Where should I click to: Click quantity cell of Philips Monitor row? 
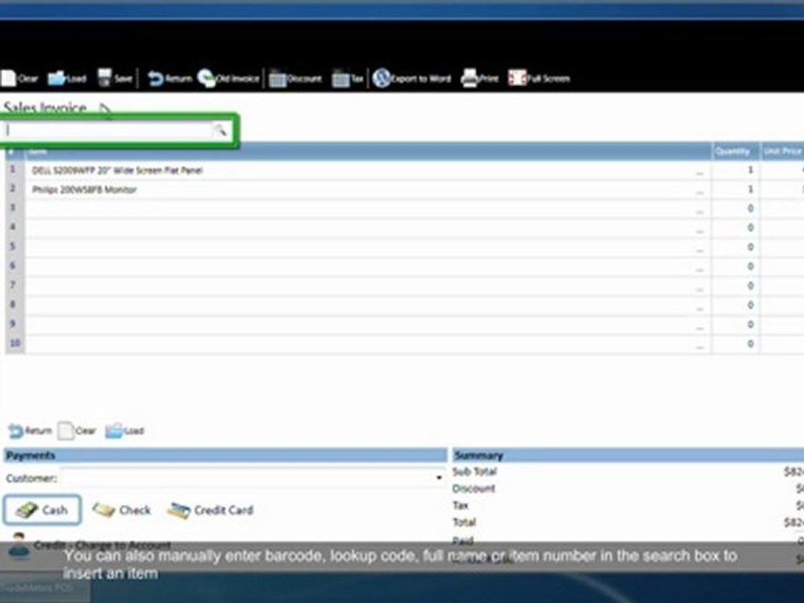tap(735, 190)
